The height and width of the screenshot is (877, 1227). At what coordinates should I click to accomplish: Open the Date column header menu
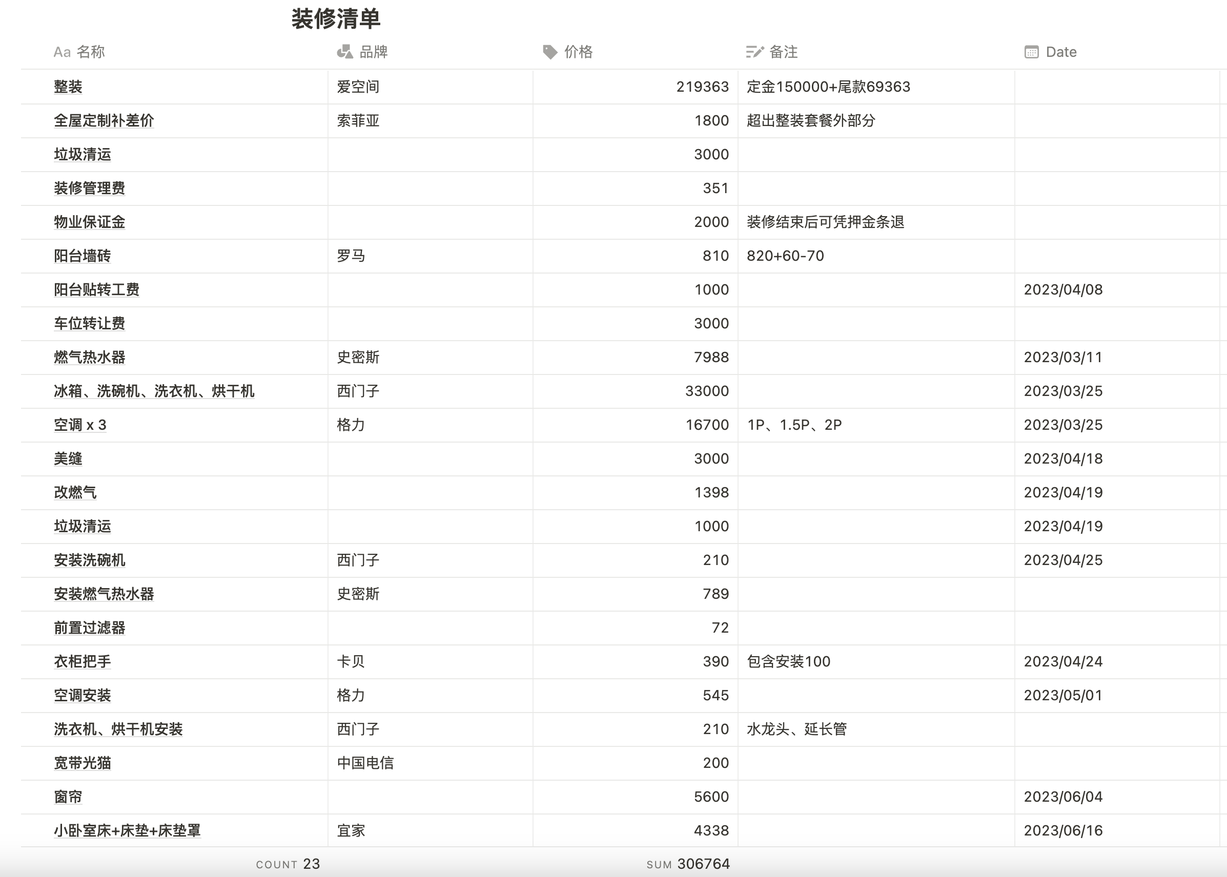(1060, 52)
